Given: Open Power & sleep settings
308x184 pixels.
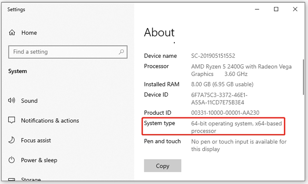Looking at the screenshot, I should [39, 160].
